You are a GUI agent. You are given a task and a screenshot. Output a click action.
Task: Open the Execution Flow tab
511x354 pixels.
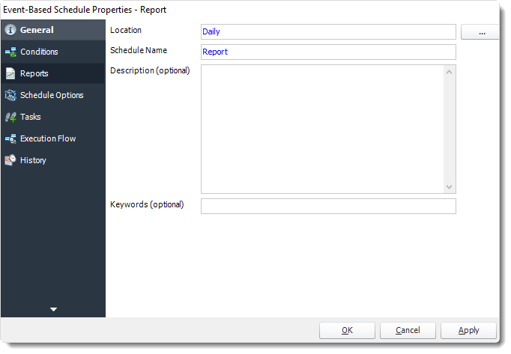[x=53, y=138]
